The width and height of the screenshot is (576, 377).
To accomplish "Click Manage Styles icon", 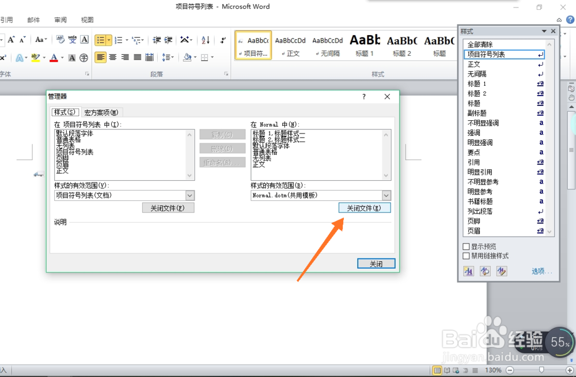I will click(x=502, y=271).
